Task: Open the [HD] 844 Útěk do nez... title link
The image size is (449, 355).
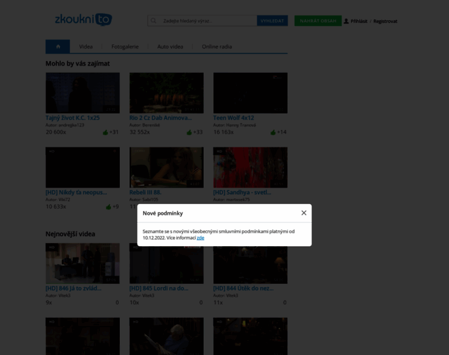Action: 243,289
